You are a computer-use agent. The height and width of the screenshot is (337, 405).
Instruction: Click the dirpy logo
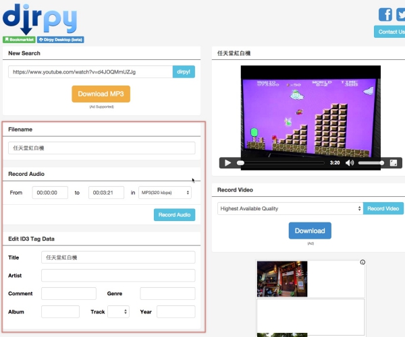pyautogui.click(x=40, y=19)
